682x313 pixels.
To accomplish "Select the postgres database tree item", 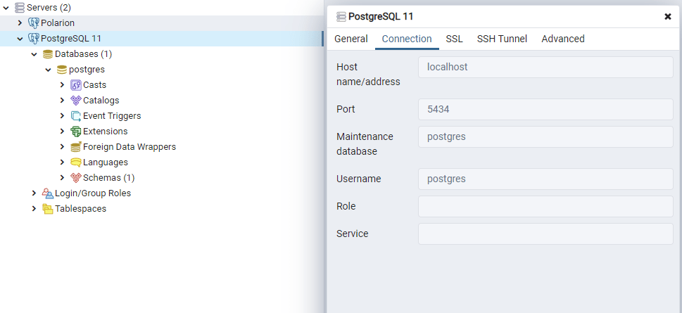I will [x=86, y=70].
